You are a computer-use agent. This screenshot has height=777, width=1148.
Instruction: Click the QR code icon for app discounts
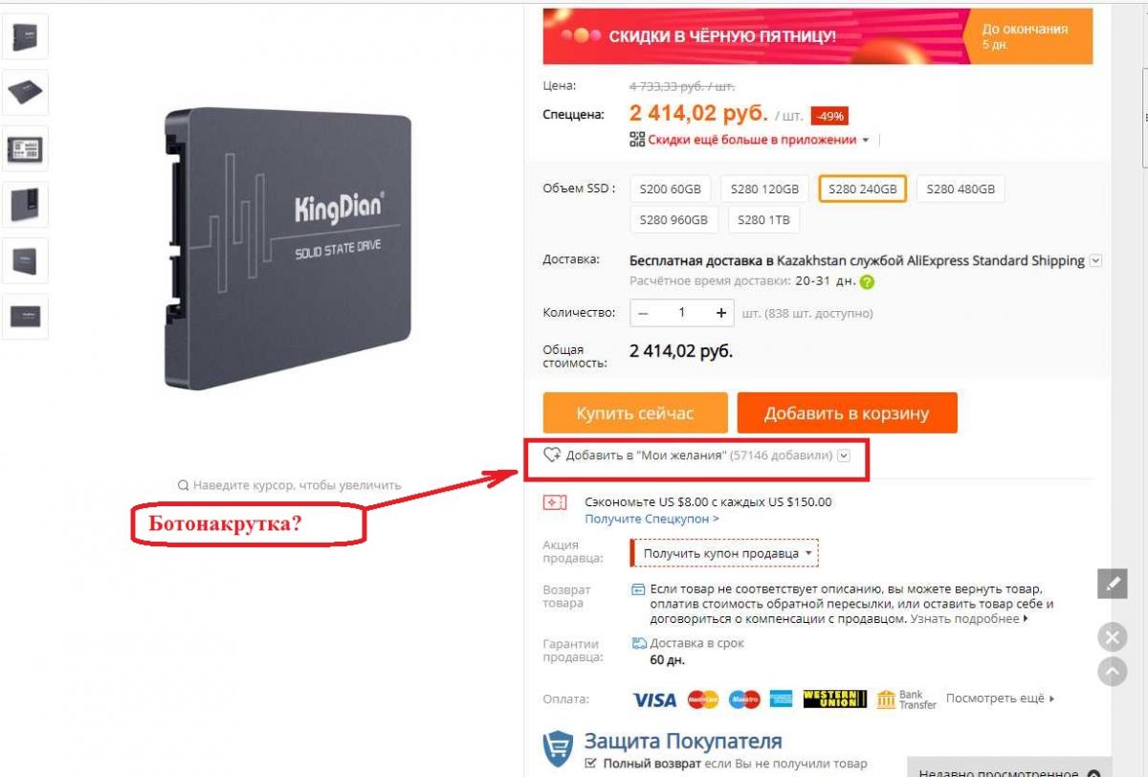click(637, 140)
